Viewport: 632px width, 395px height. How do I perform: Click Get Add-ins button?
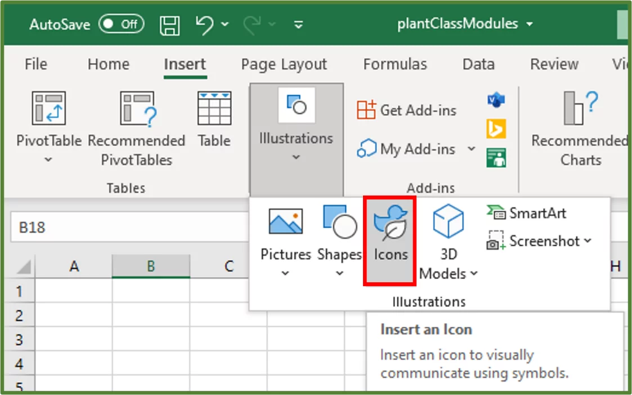coord(406,110)
